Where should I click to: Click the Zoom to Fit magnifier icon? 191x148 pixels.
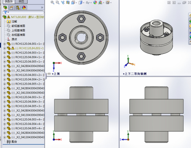(x=53, y=3)
